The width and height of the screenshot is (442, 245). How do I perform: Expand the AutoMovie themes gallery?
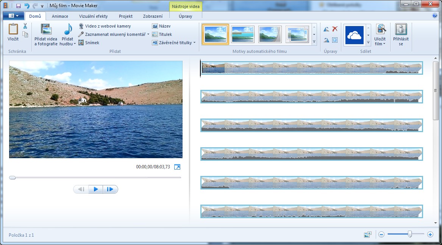314,42
